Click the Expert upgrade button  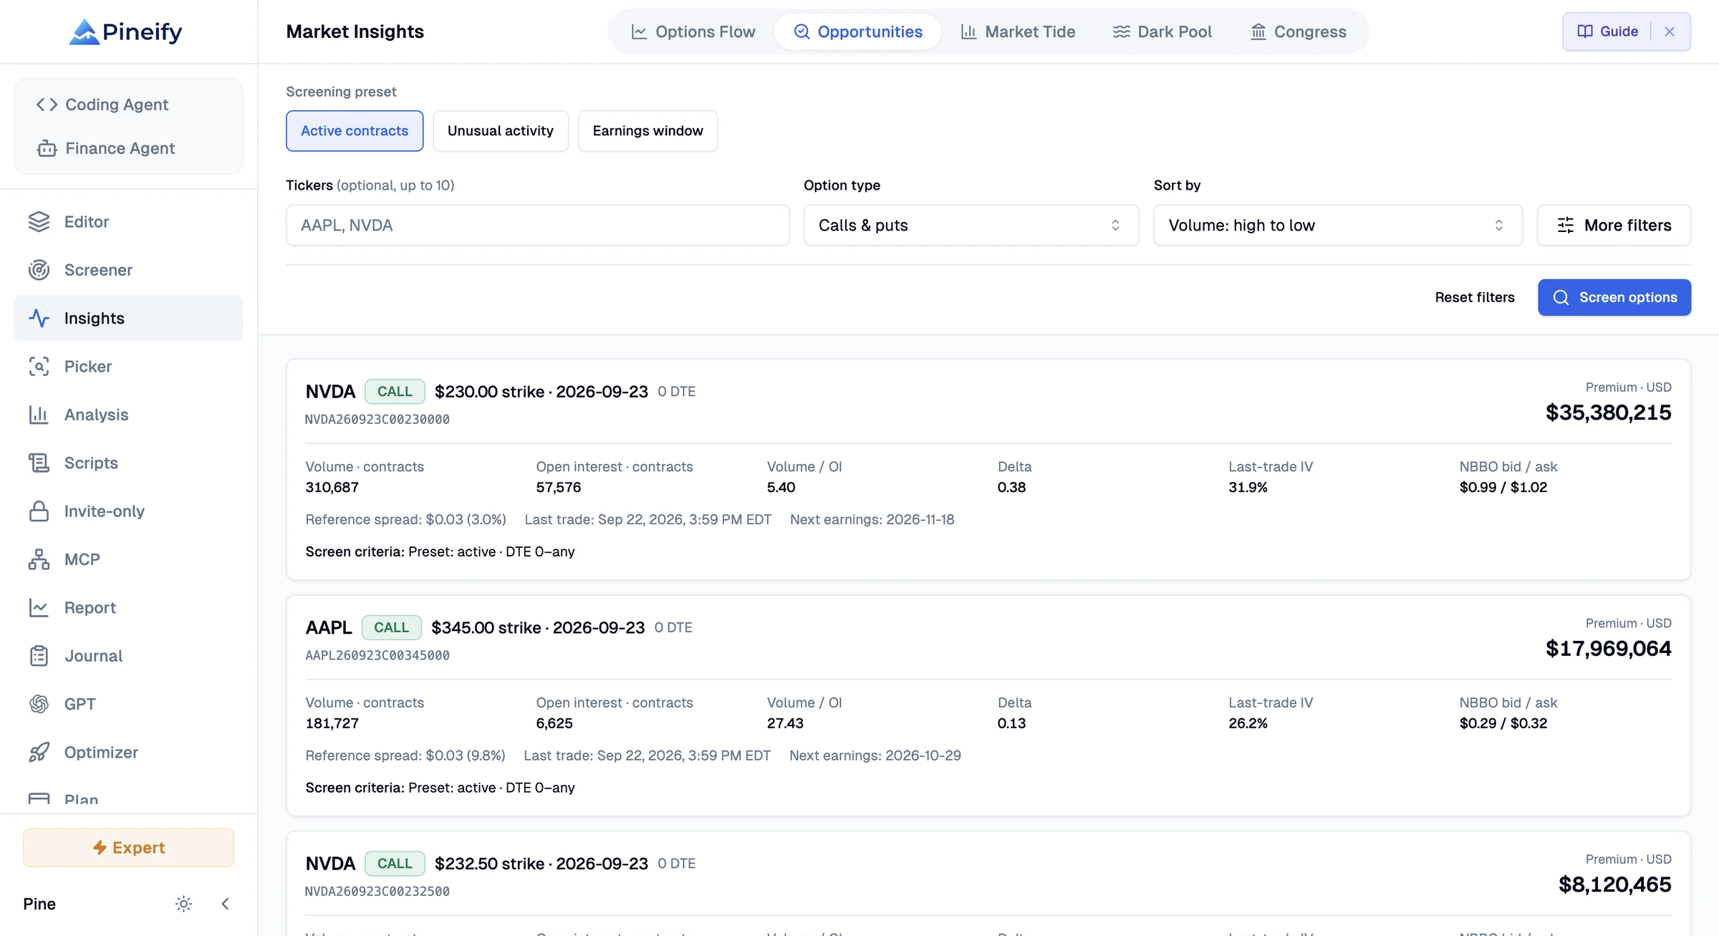tap(128, 848)
